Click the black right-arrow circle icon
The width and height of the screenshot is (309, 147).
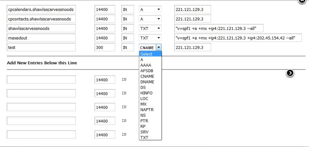(x=290, y=73)
